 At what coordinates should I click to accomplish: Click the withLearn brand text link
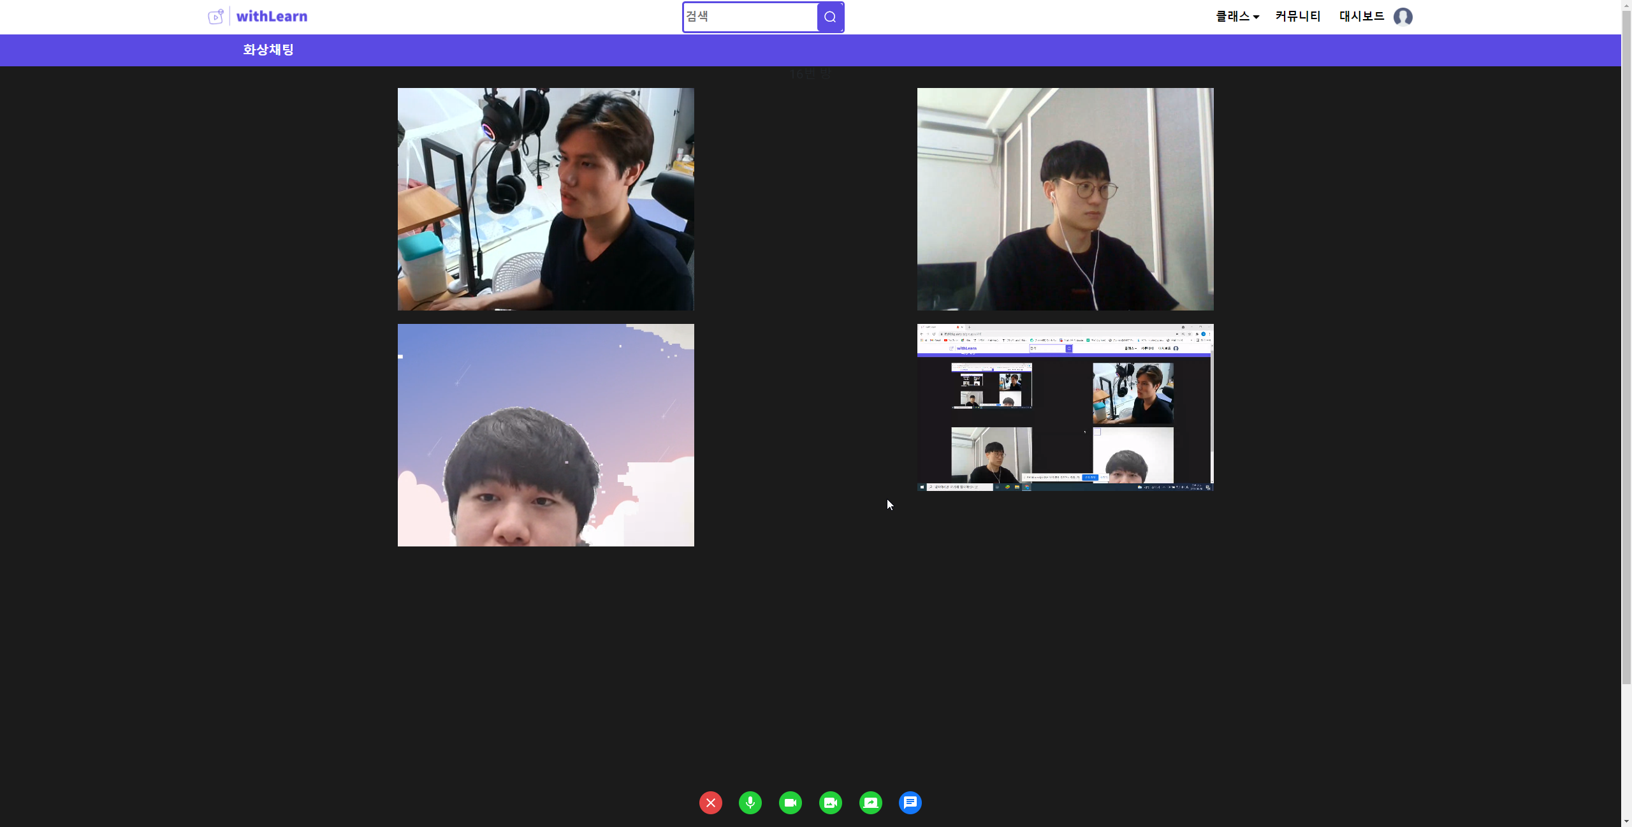coord(272,17)
